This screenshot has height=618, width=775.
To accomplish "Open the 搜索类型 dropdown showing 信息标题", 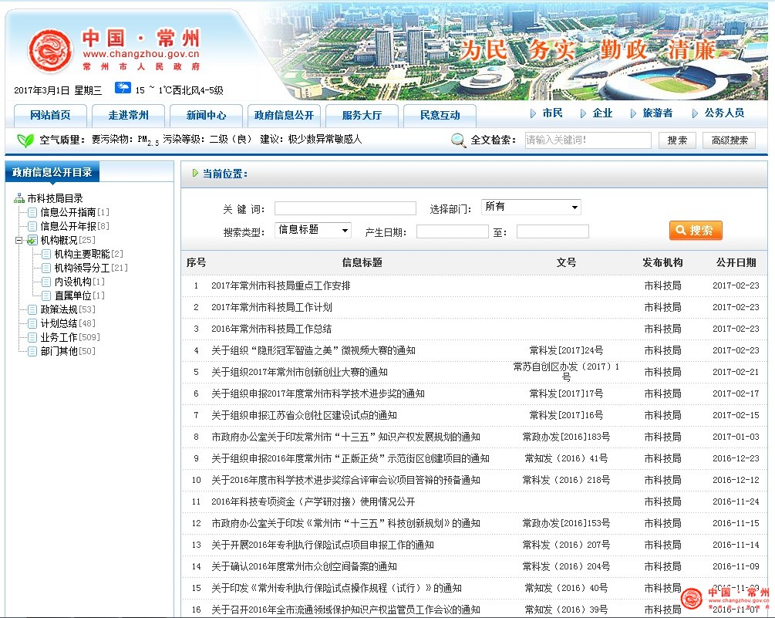I will click(x=313, y=230).
